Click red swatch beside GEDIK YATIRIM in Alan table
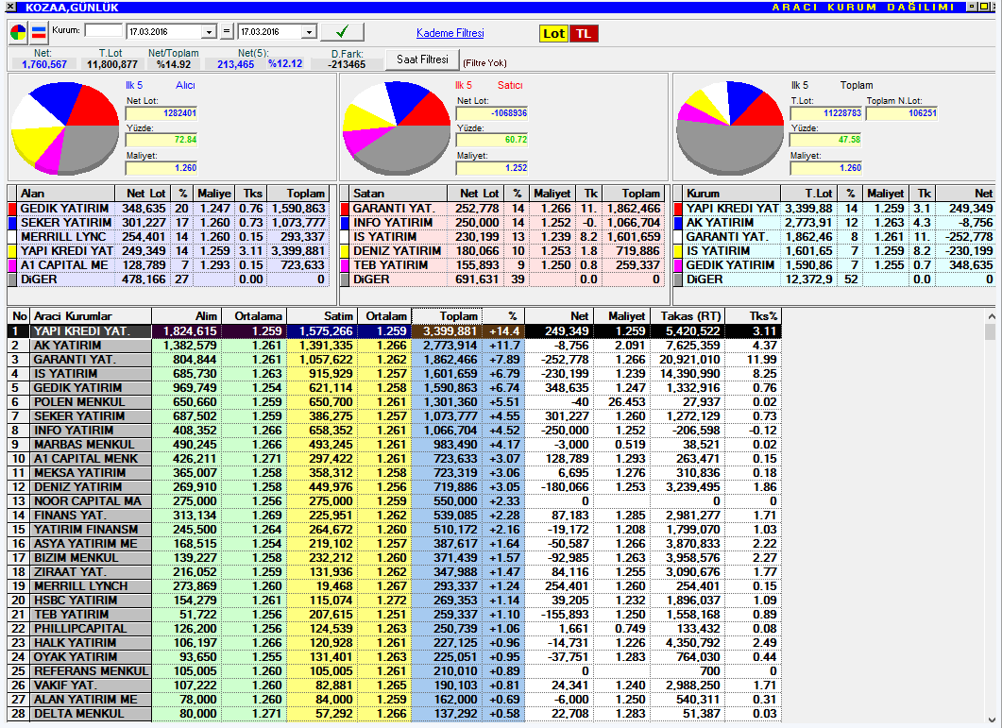Image resolution: width=1002 pixels, height=728 pixels. [x=12, y=208]
